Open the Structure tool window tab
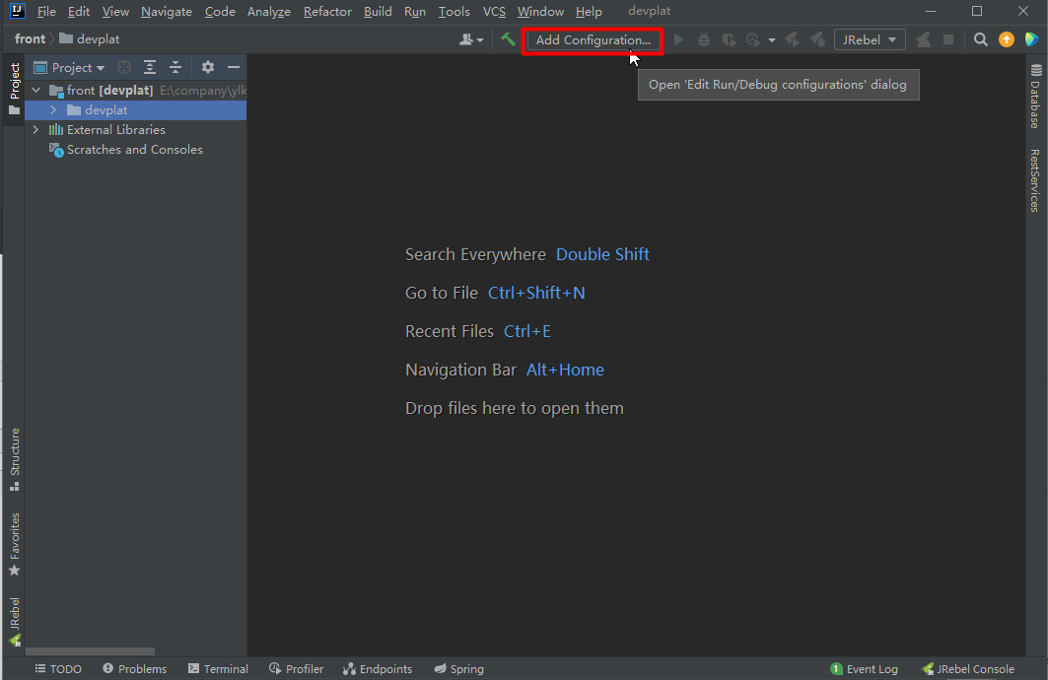Viewport: 1048px width, 680px height. 14,459
